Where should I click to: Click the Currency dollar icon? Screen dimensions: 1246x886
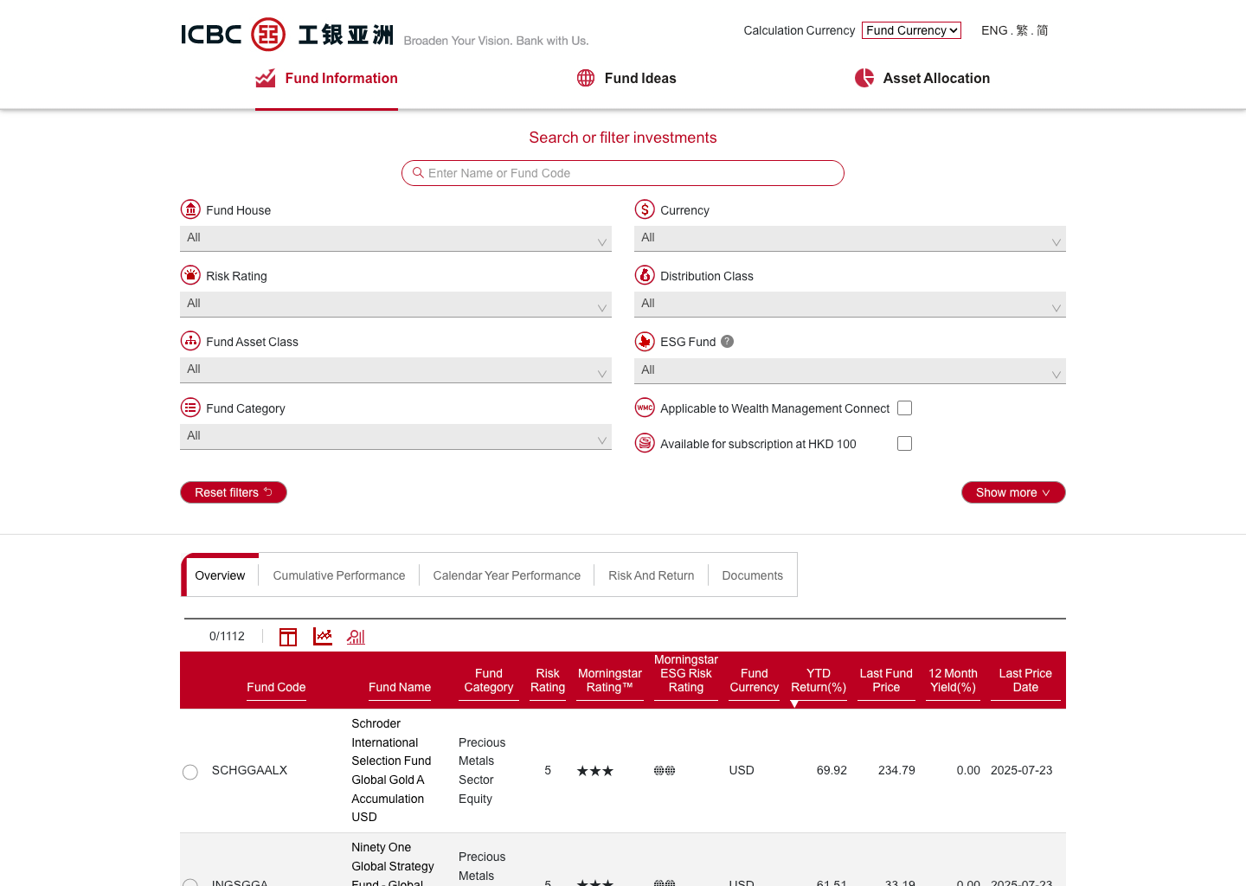point(645,209)
